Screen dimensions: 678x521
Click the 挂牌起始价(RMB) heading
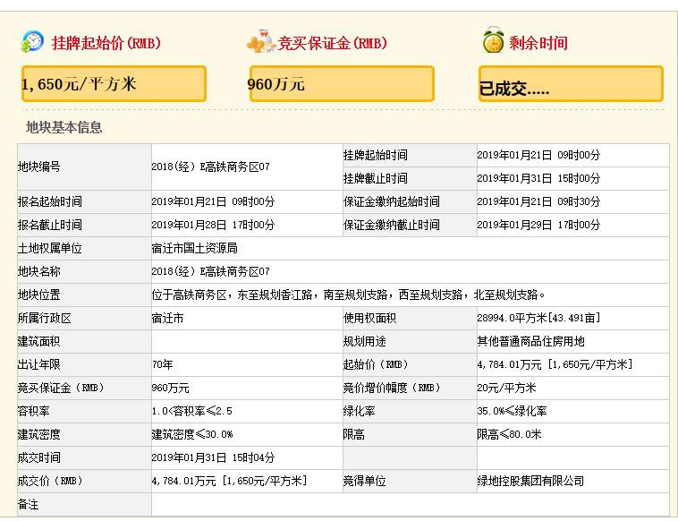click(106, 43)
